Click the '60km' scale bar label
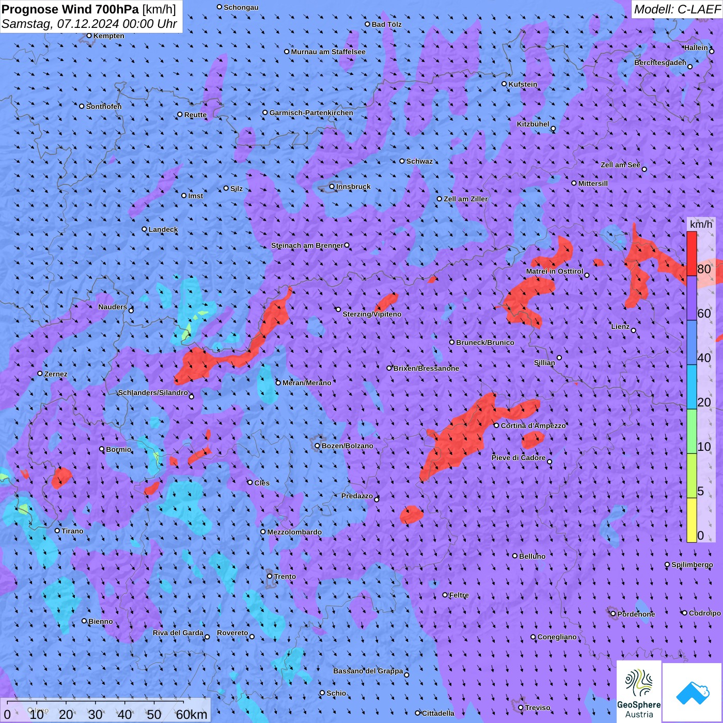Screen dimensions: 723x723 (192, 714)
